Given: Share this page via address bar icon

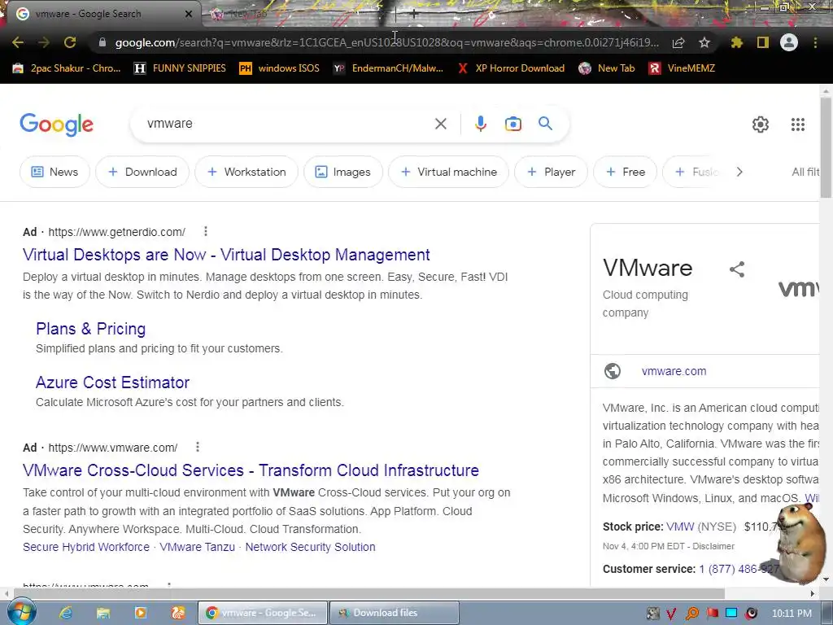Looking at the screenshot, I should 678,42.
